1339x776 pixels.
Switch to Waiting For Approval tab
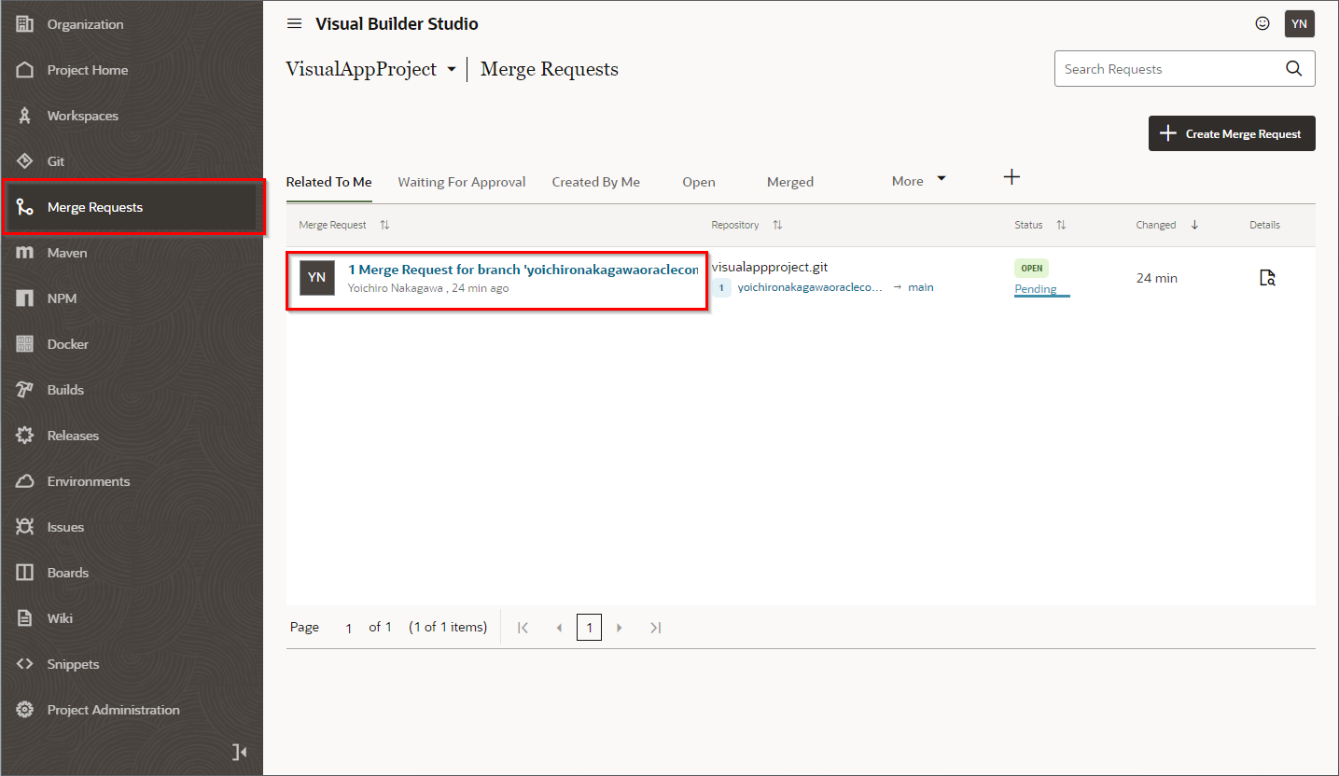tap(461, 182)
